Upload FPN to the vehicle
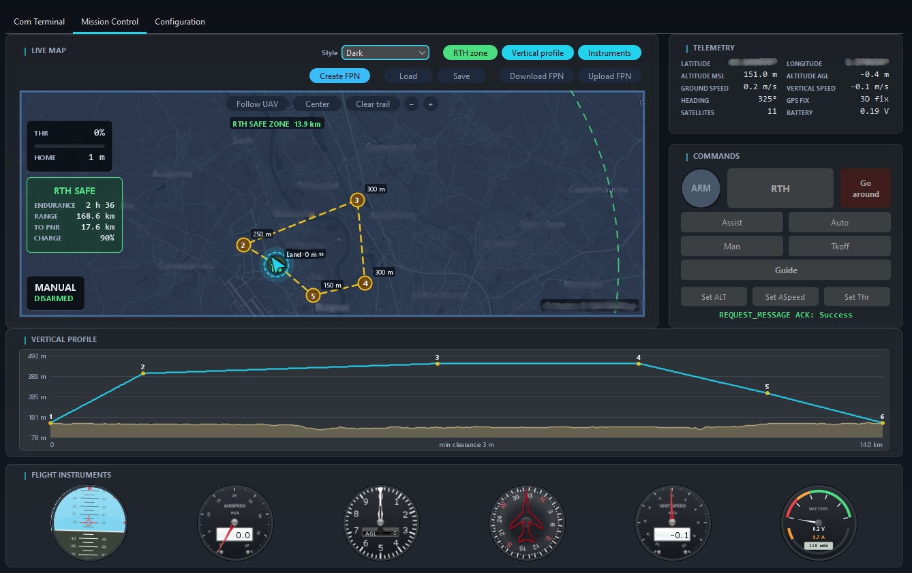Image resolution: width=912 pixels, height=573 pixels. 609,76
